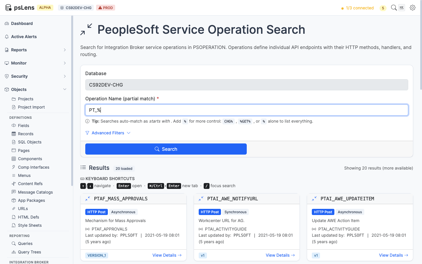Click the sidebar vertical scrollbar
This screenshot has height=264, width=422.
pyautogui.click(x=72, y=101)
